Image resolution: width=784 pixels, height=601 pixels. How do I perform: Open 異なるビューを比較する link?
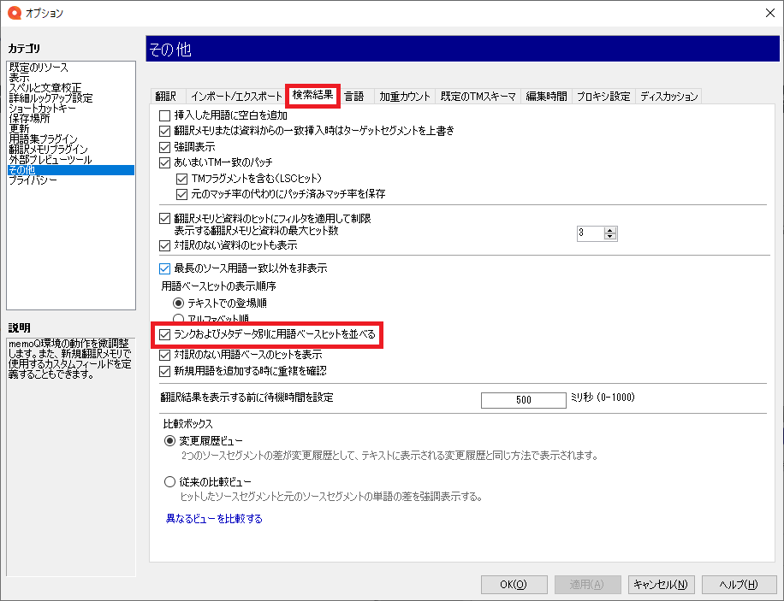[214, 519]
